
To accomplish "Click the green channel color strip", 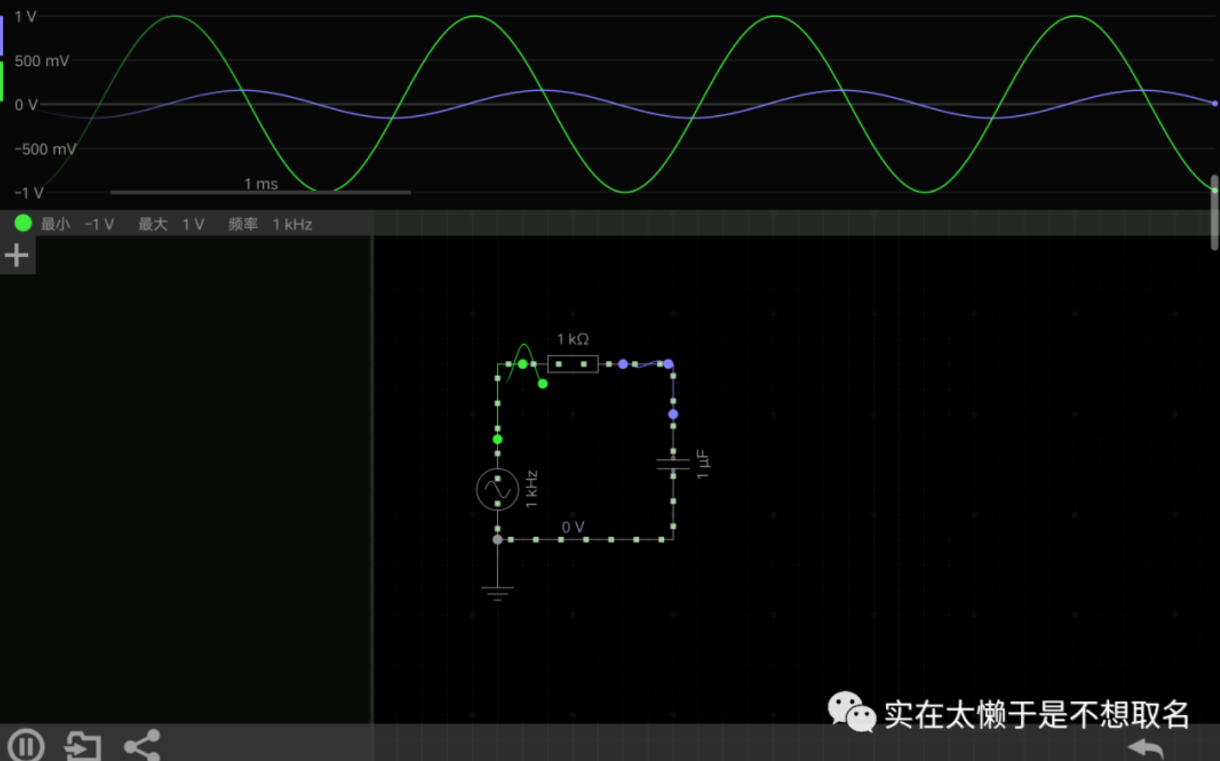I will (x=1, y=81).
